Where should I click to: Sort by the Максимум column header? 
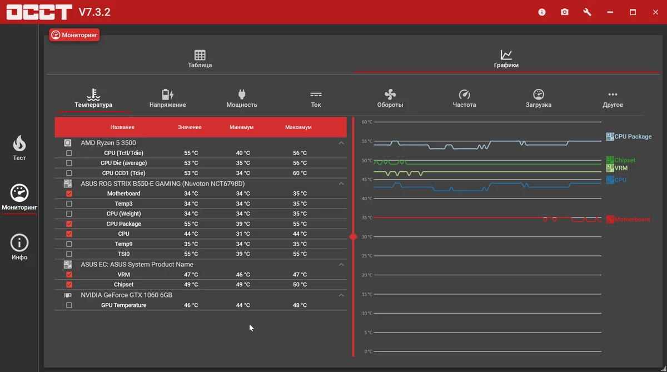point(298,127)
